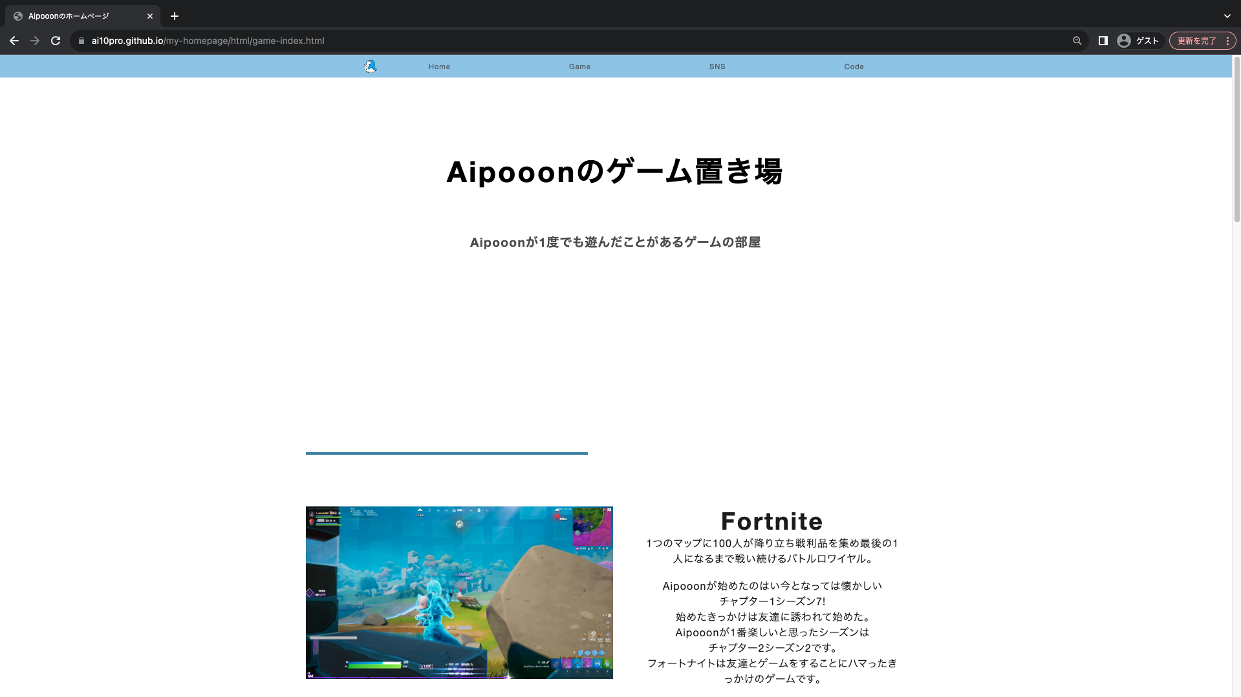Select the Aipooonのホームページ tab
1241x697 pixels.
tap(78, 16)
